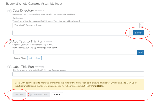This screenshot has width=155, height=104.
Task: Click the 'Collection' label text
Action: click(18, 18)
